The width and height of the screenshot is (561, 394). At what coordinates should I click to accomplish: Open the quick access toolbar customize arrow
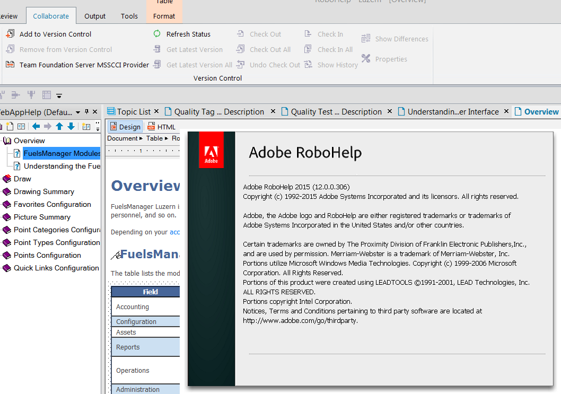click(x=59, y=95)
